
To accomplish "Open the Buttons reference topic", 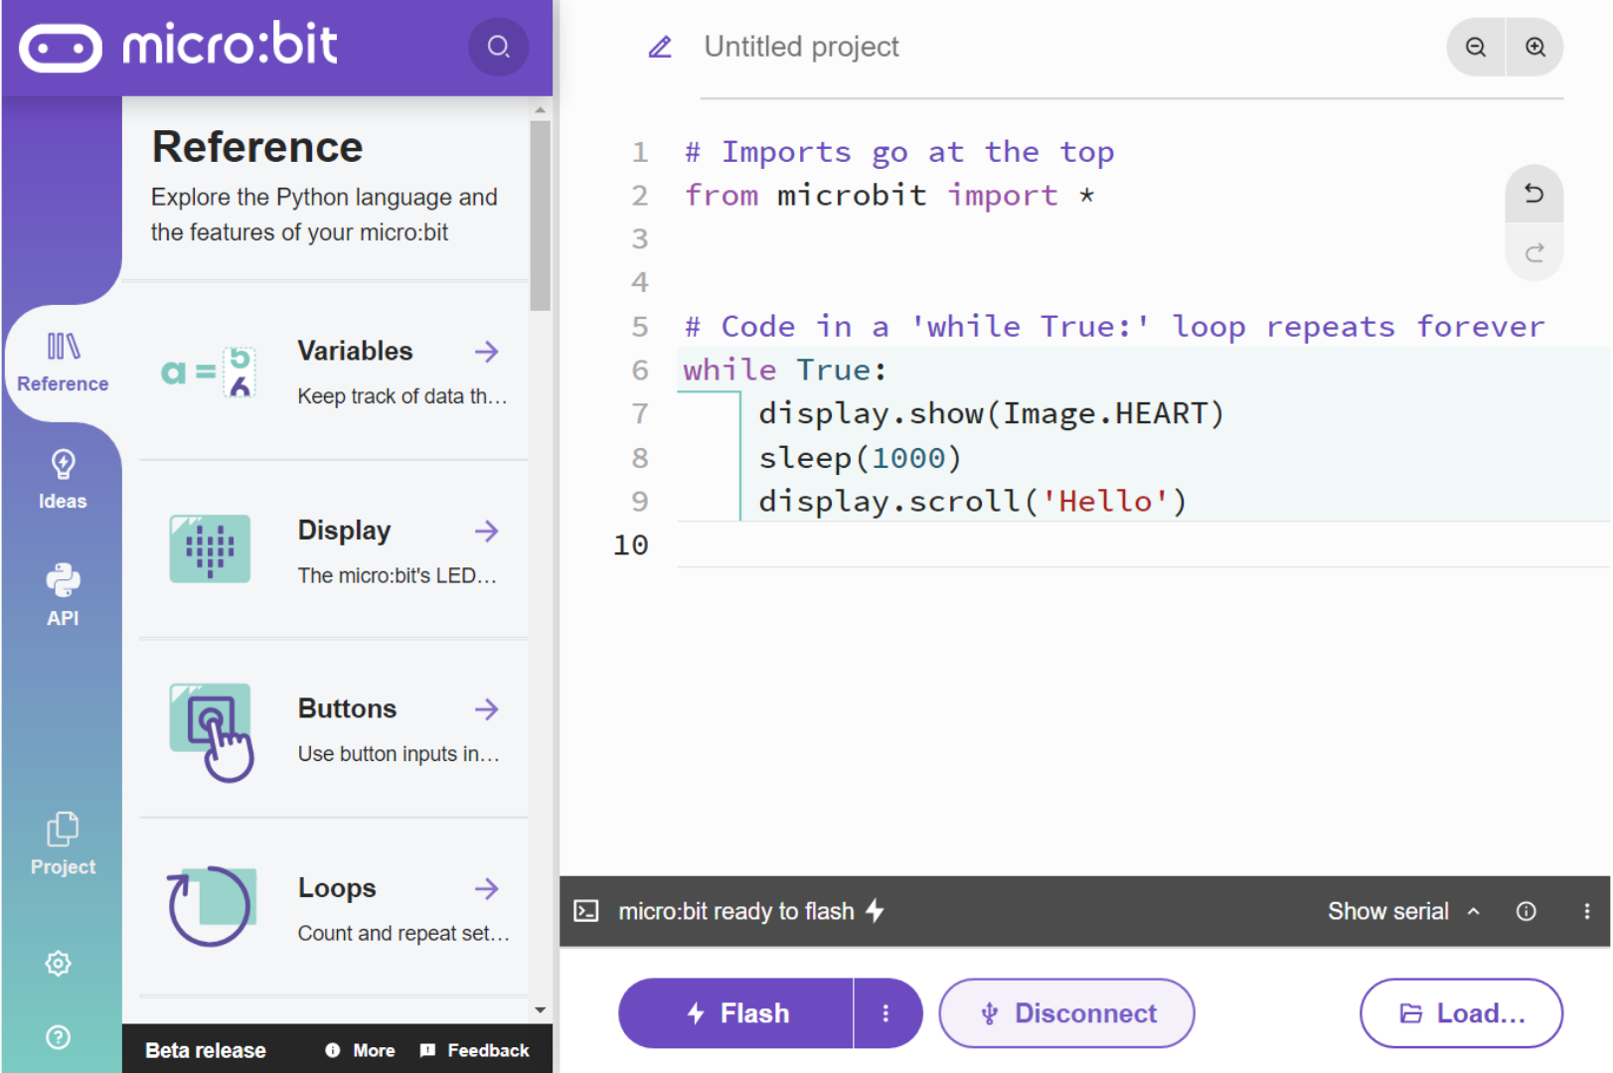I will tap(334, 729).
